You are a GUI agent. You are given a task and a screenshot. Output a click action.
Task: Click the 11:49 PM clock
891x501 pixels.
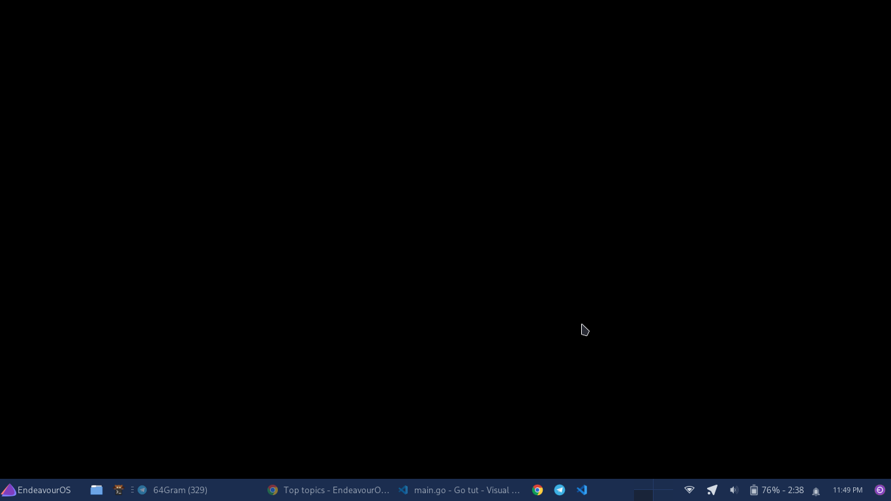(x=847, y=490)
